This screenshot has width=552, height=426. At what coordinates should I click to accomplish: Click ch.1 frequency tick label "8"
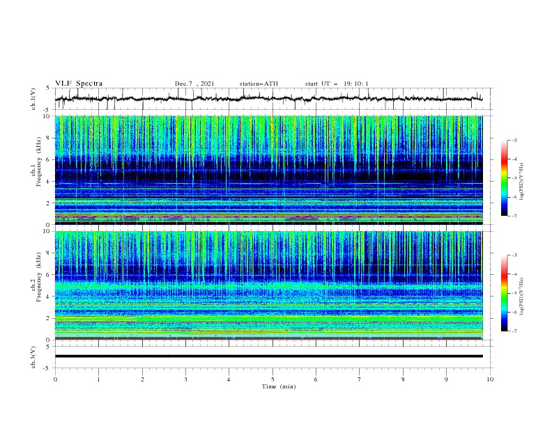[x=49, y=138]
